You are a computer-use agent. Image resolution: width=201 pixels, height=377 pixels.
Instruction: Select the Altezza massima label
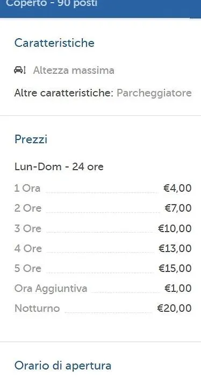point(74,71)
